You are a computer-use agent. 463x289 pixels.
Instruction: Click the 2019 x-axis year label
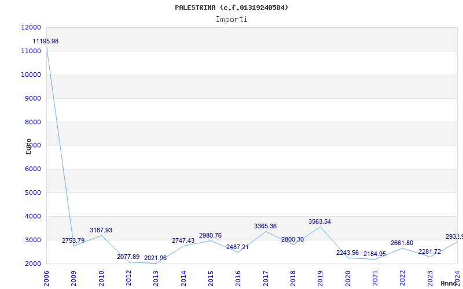pyautogui.click(x=320, y=279)
